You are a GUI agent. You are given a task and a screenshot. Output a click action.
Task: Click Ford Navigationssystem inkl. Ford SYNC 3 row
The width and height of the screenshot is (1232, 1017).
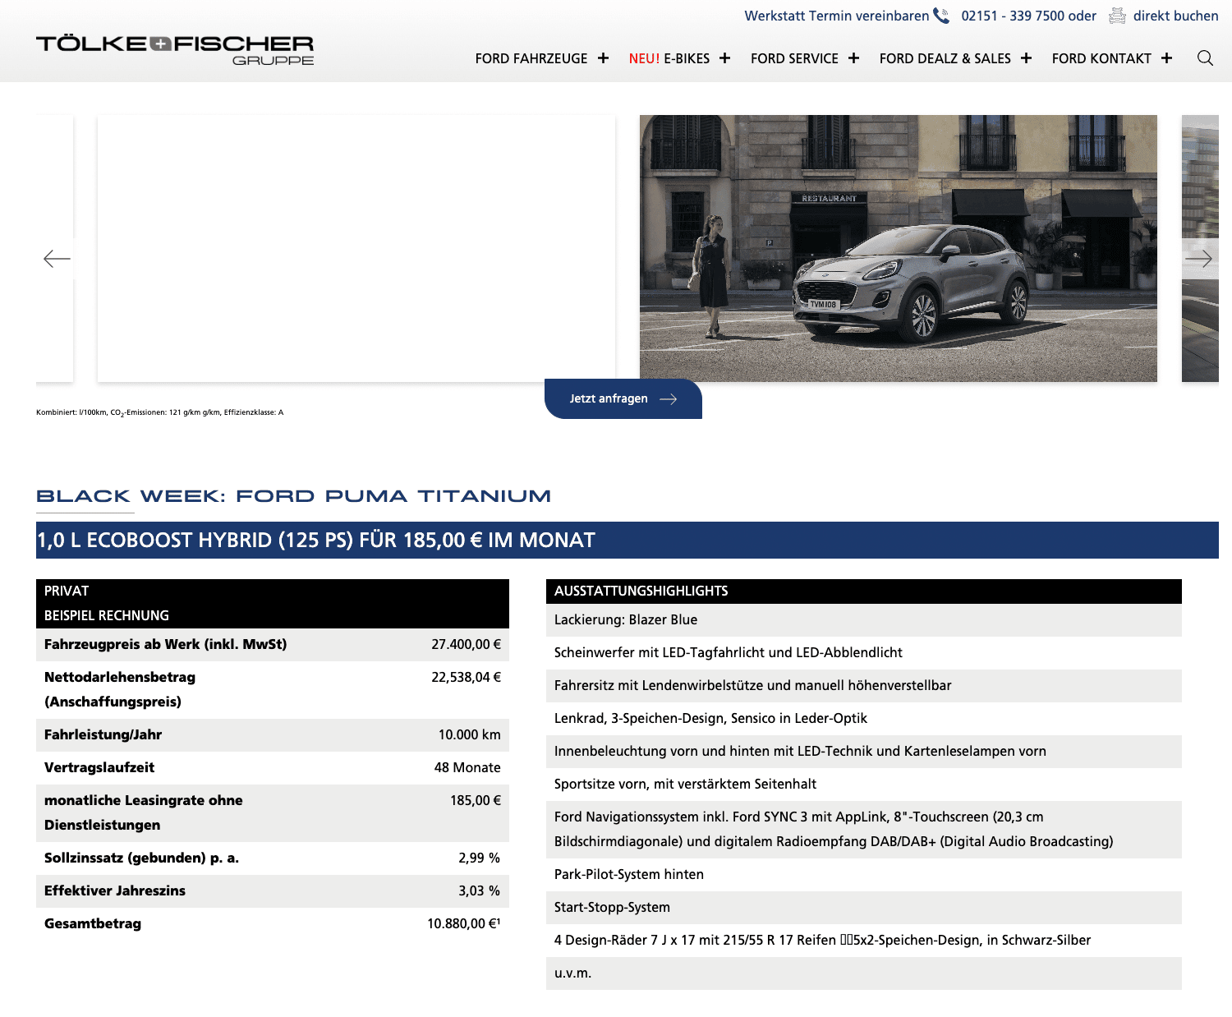864,830
